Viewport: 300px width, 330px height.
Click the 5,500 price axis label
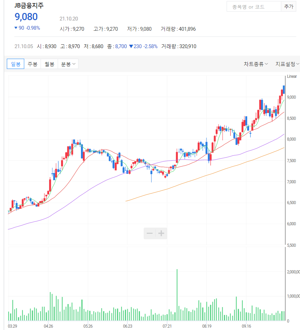point(291,245)
